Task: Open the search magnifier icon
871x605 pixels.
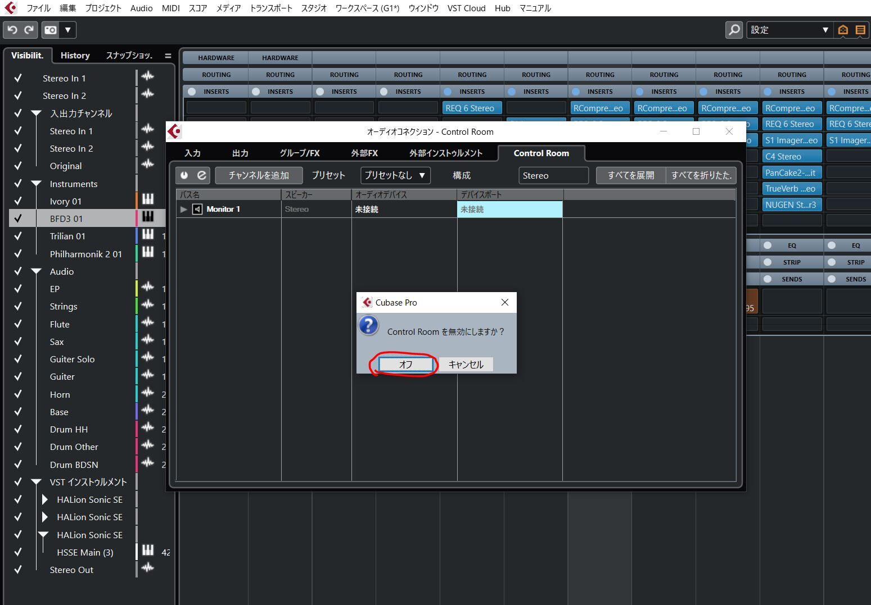Action: [734, 30]
